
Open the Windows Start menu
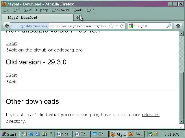click(9, 134)
